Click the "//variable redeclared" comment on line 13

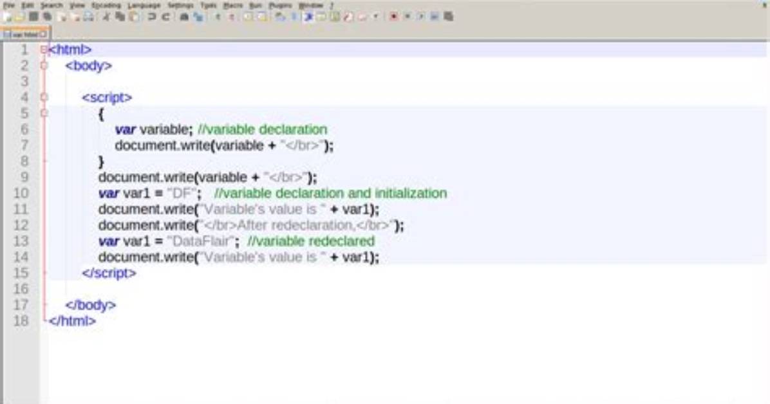pyautogui.click(x=311, y=241)
